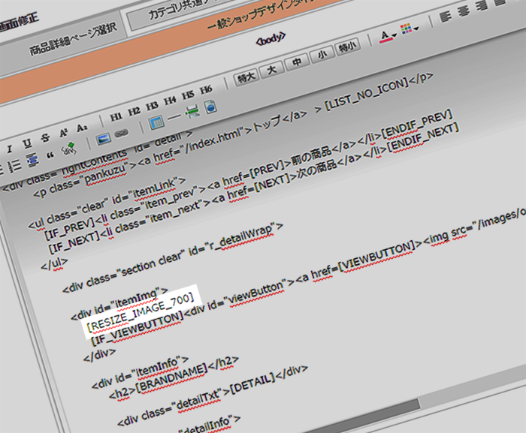526x433 pixels.
Task: Click the [BRANDNAME] tag in the h2
Action: pos(171,377)
